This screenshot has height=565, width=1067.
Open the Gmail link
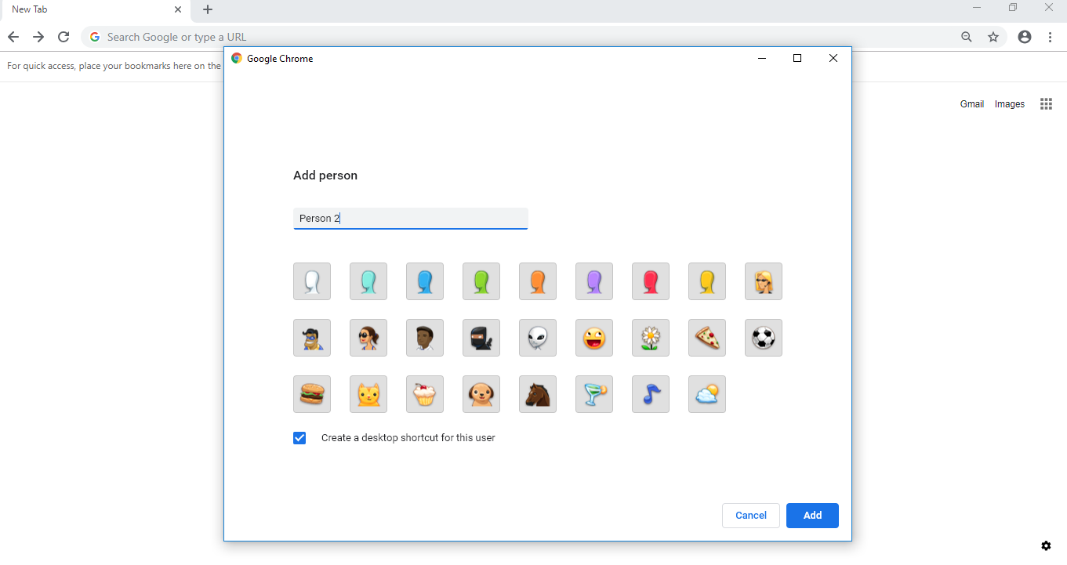971,104
